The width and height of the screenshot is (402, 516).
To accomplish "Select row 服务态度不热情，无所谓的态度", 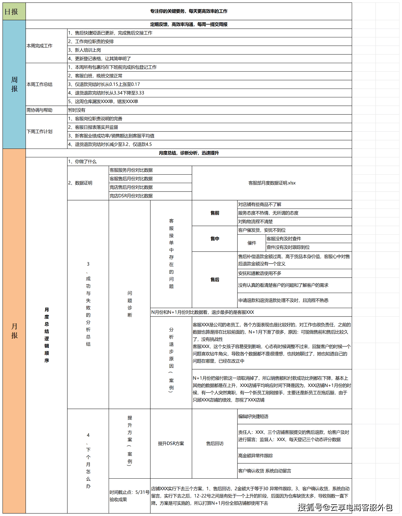I will (x=295, y=213).
